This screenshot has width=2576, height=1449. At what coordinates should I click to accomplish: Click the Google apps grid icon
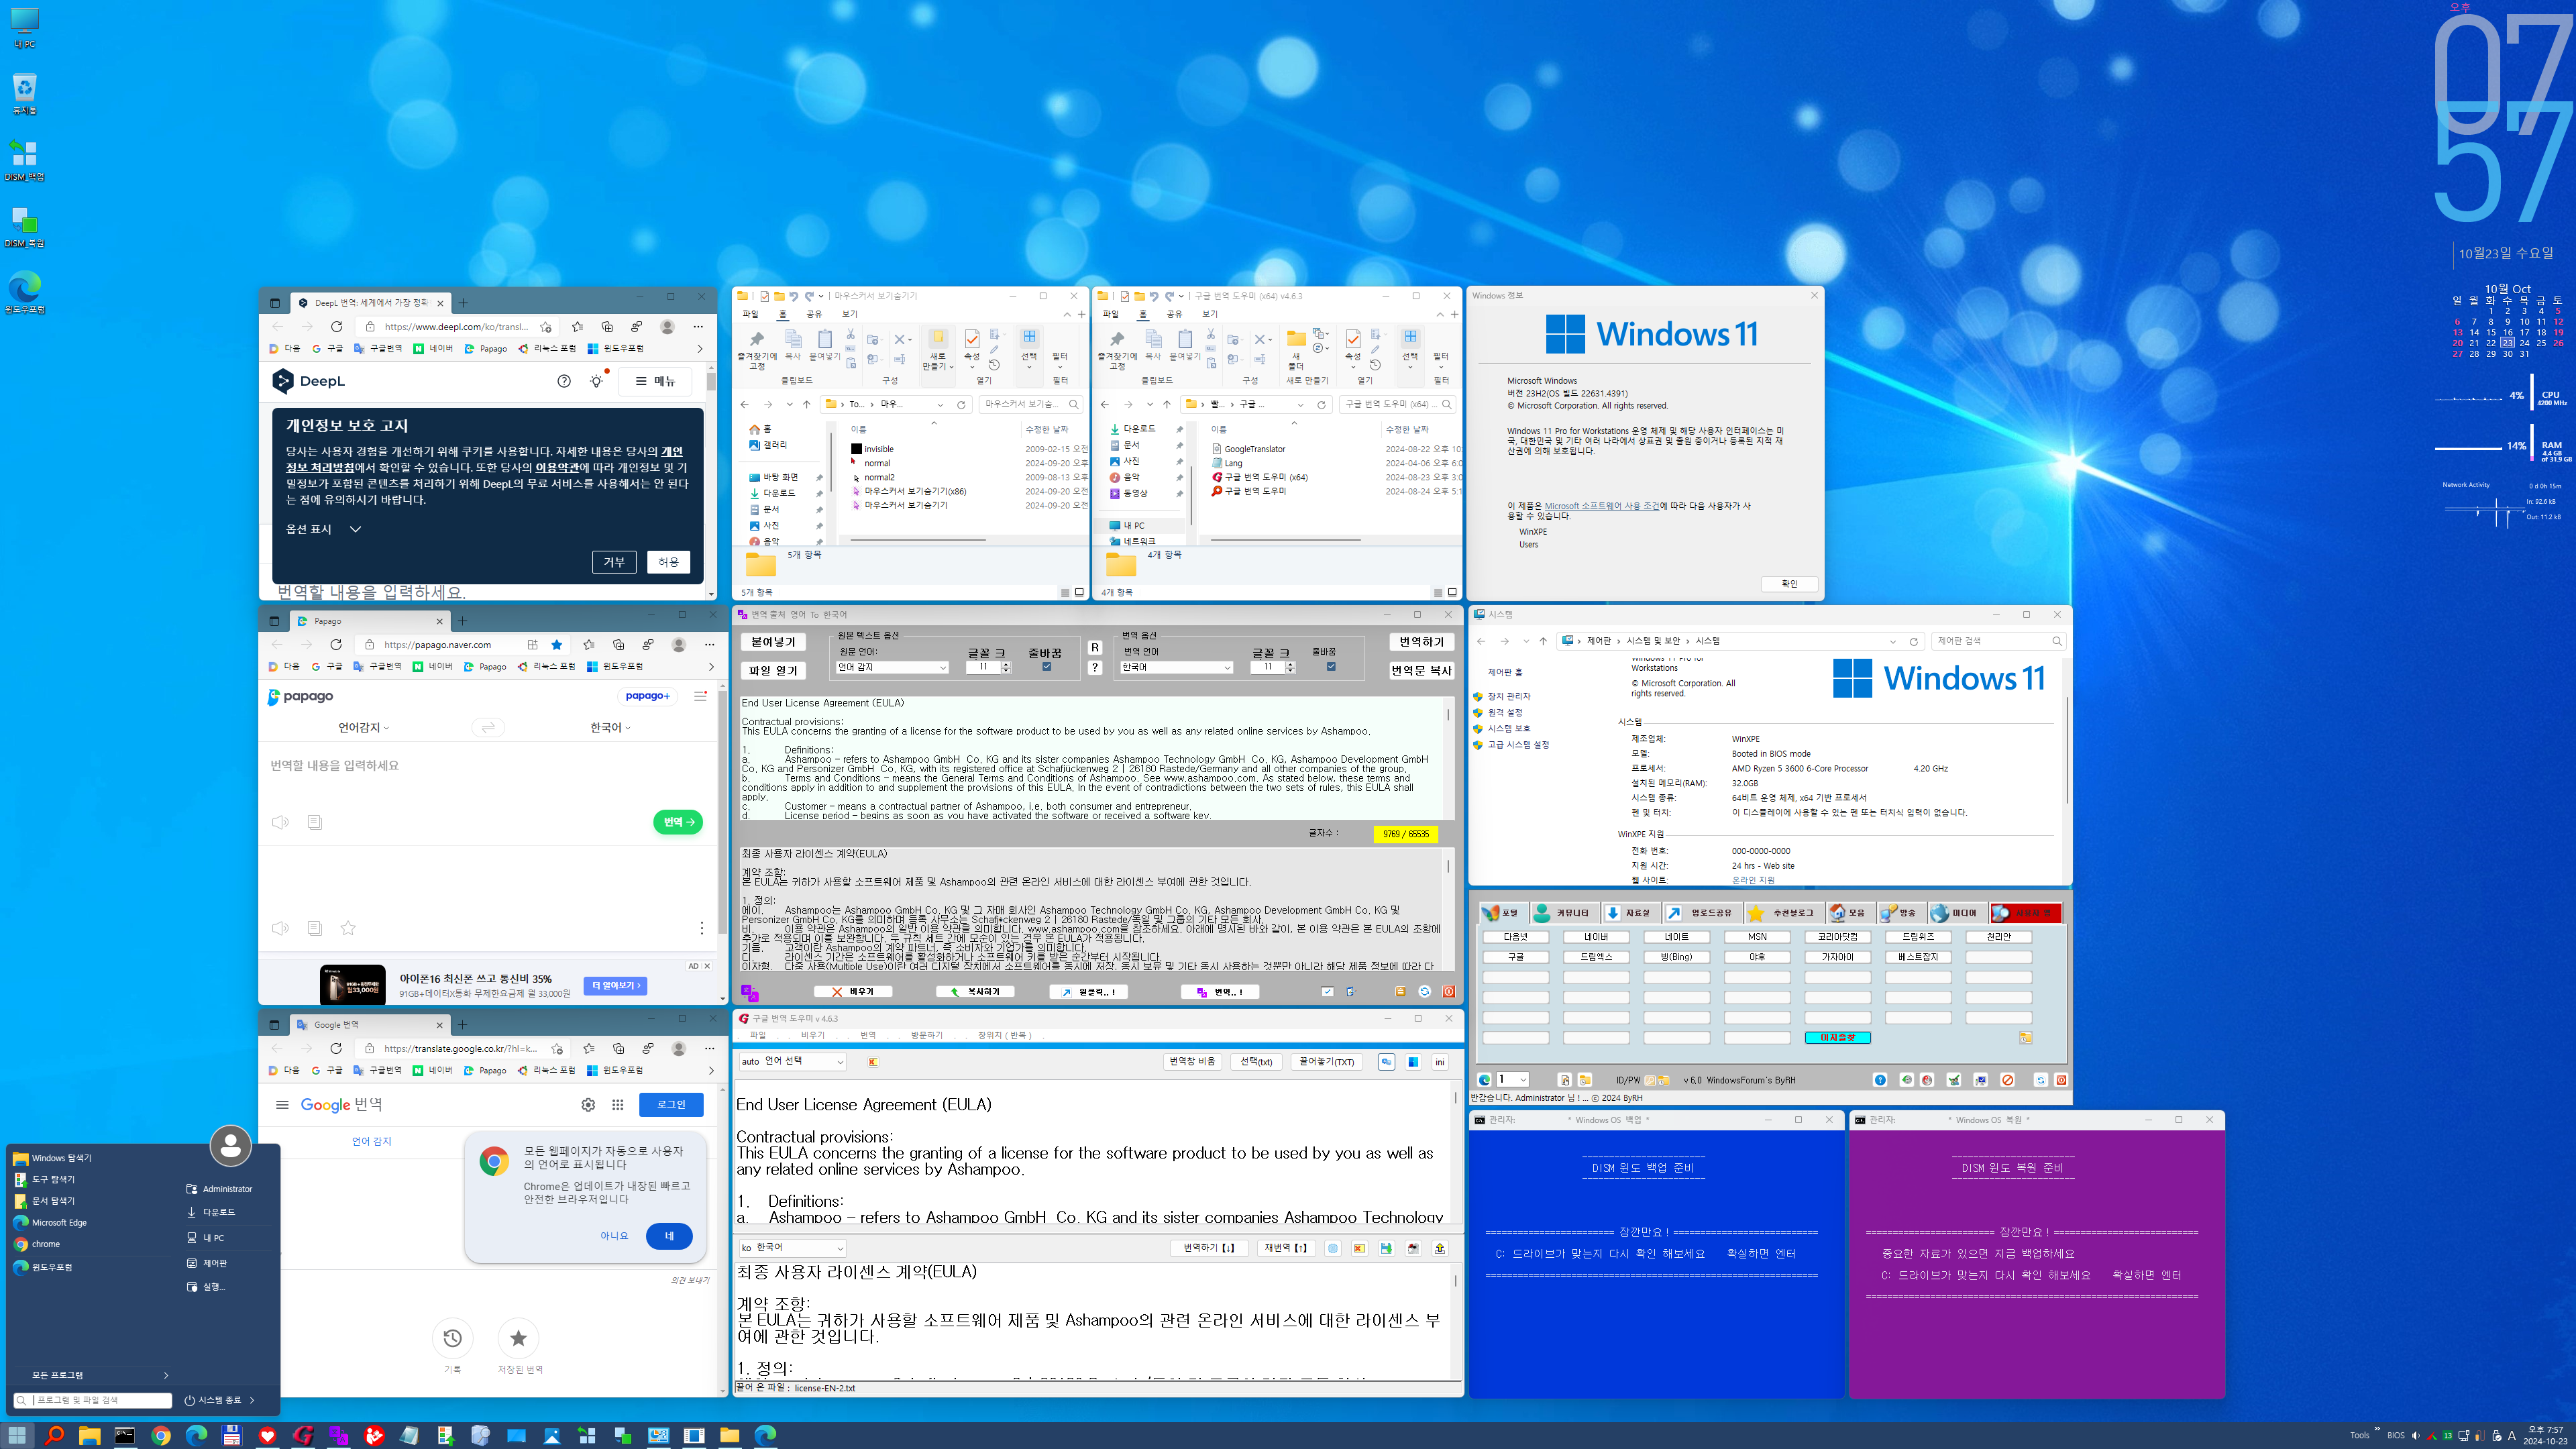(618, 1105)
